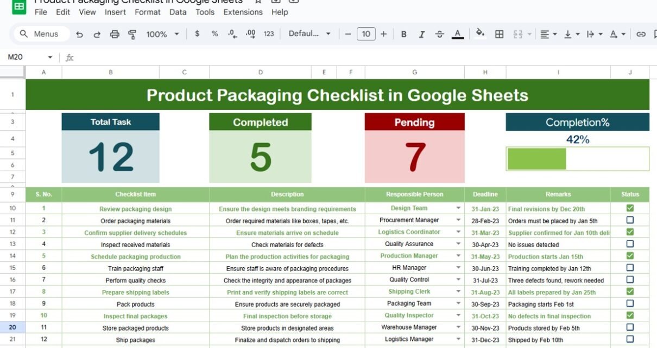The width and height of the screenshot is (657, 348).
Task: Format as percent with the % icon
Action: click(214, 34)
